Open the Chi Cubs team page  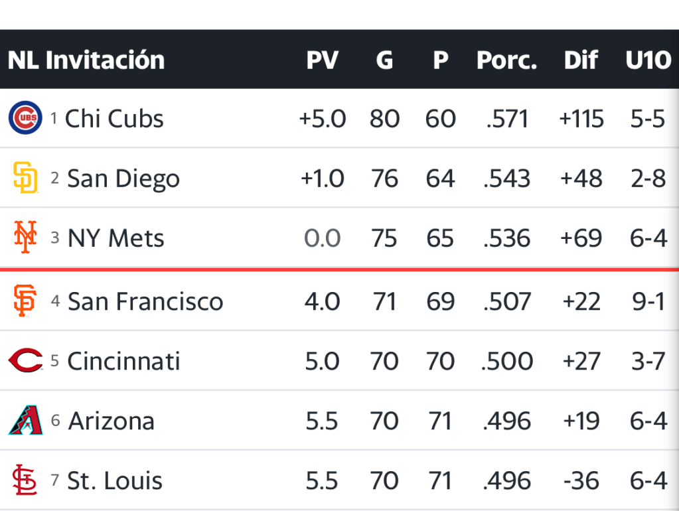tap(114, 119)
